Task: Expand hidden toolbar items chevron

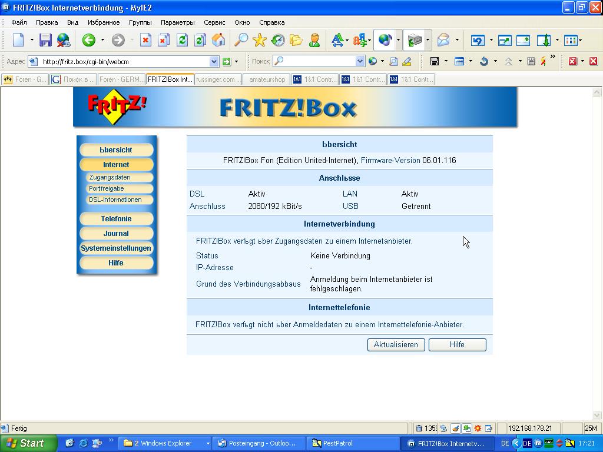Action: tap(552, 56)
